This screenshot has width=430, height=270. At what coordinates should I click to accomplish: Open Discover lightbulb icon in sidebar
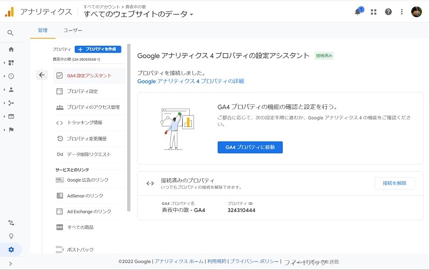pyautogui.click(x=11, y=236)
